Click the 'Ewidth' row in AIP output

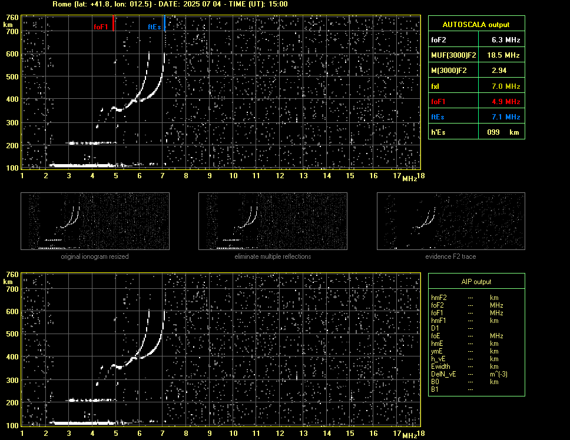465,366
